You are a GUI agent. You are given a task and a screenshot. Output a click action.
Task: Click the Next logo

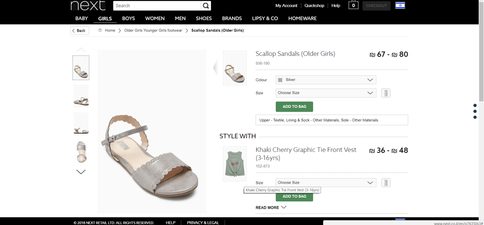click(x=87, y=6)
